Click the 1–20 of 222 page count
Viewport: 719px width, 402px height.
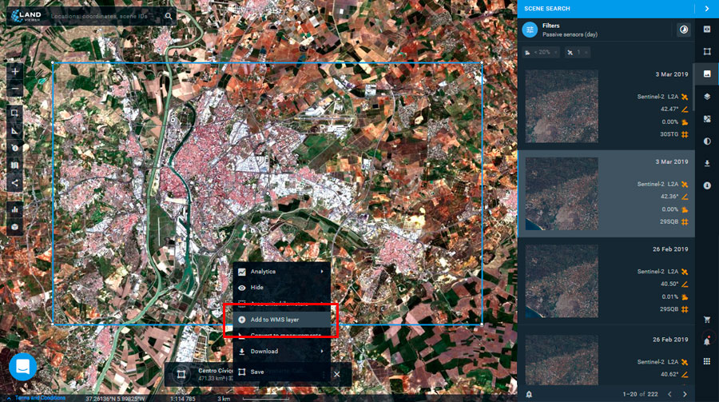640,394
